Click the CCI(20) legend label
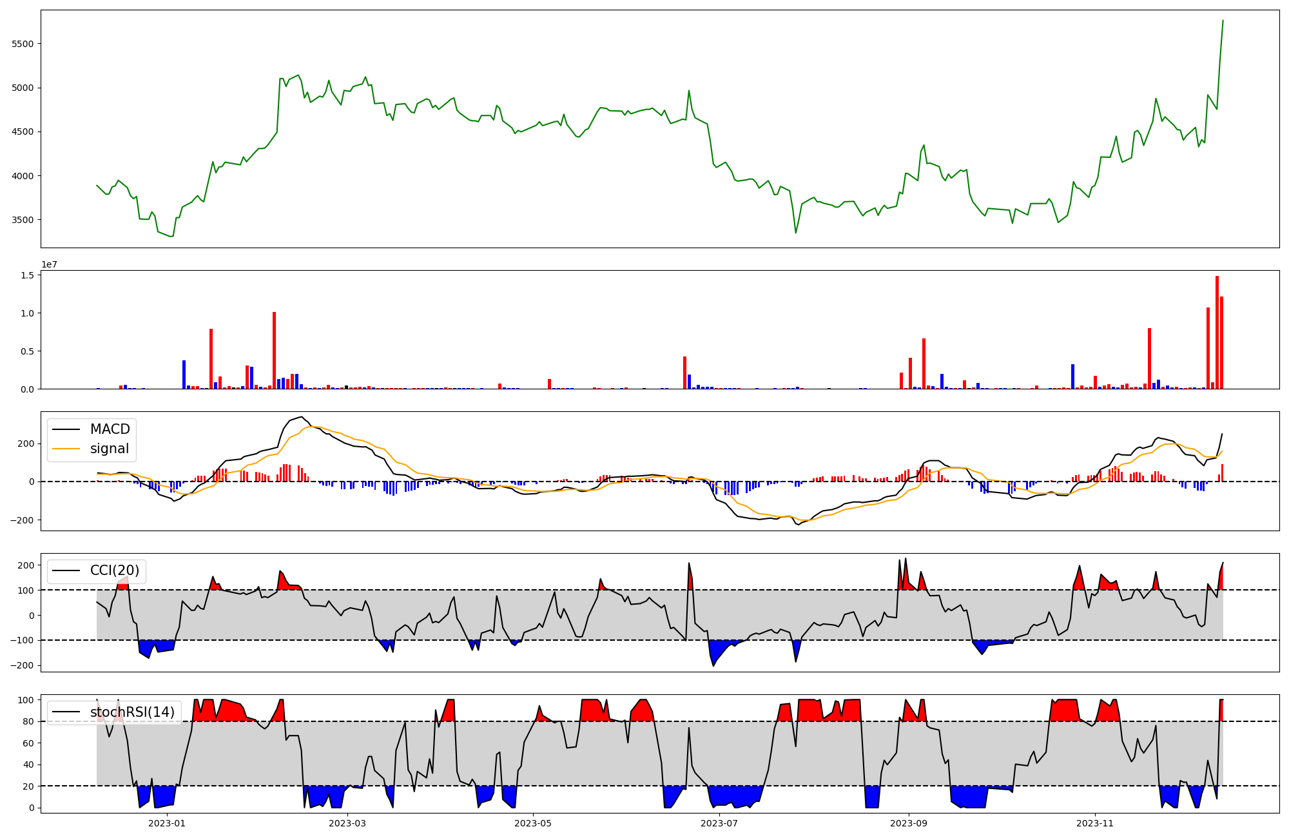1289x838 pixels. point(114,570)
